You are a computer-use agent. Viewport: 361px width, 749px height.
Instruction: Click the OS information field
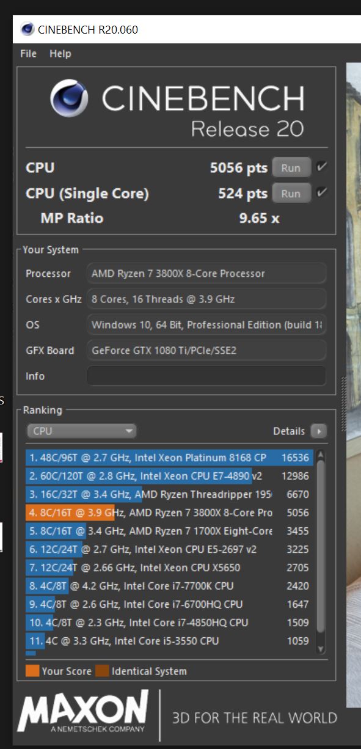coord(206,324)
